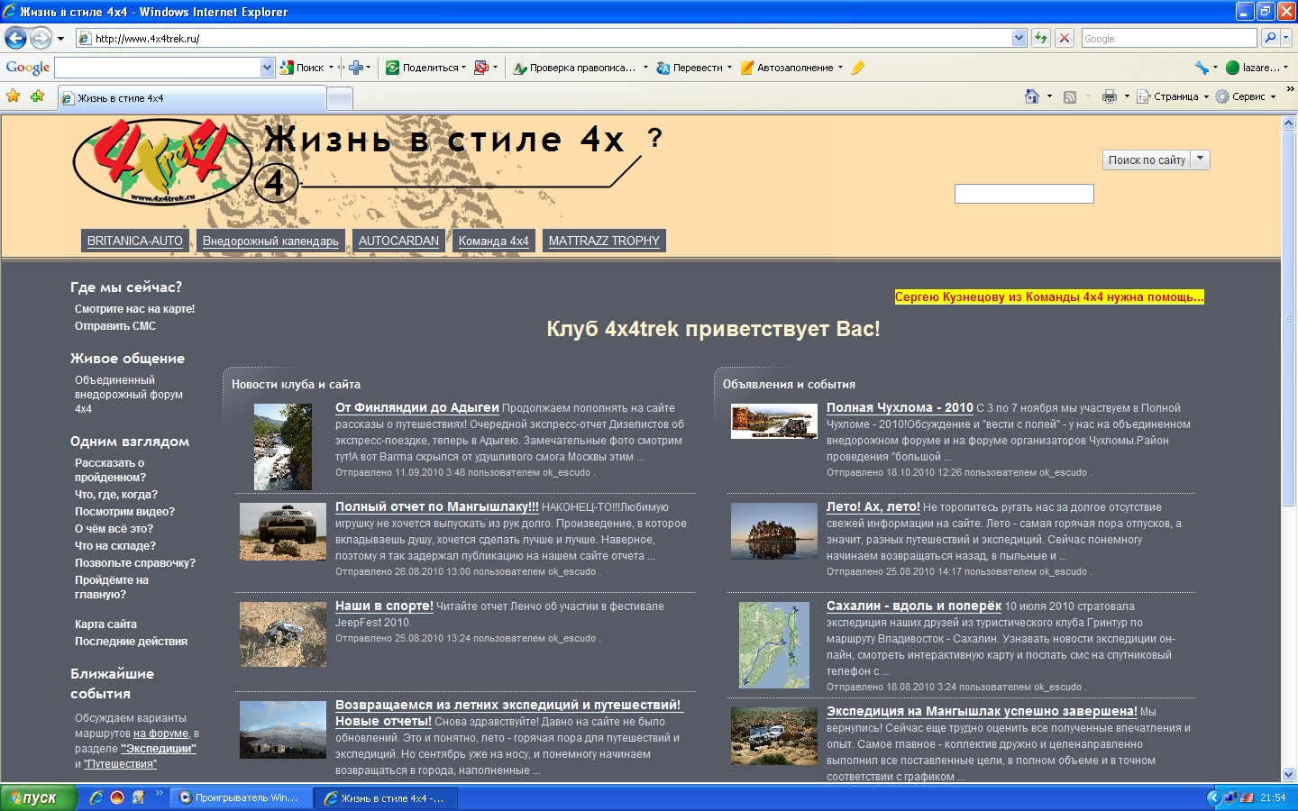Open Favorites with the yellow star icon
The height and width of the screenshot is (811, 1298).
pyautogui.click(x=14, y=96)
